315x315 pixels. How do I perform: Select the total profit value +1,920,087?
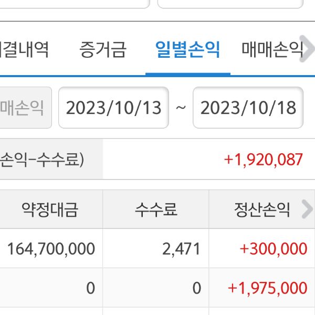tap(263, 160)
